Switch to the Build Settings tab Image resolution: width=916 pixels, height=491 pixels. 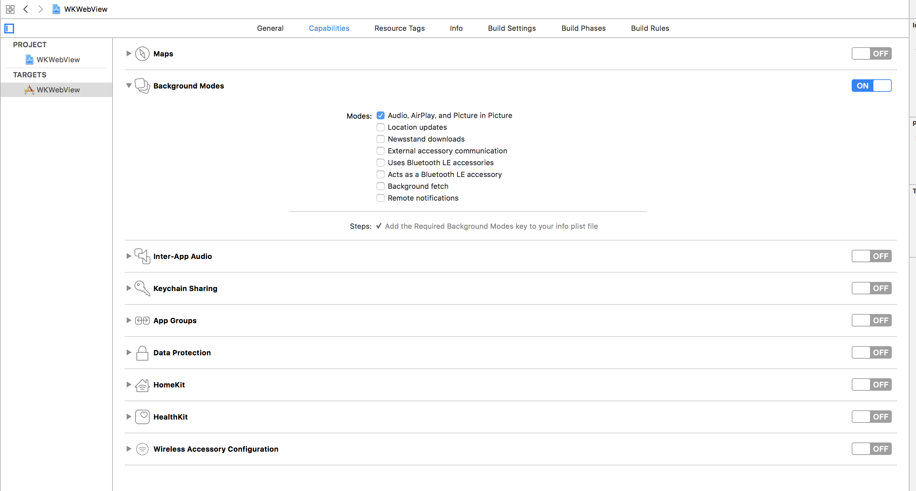pos(512,29)
